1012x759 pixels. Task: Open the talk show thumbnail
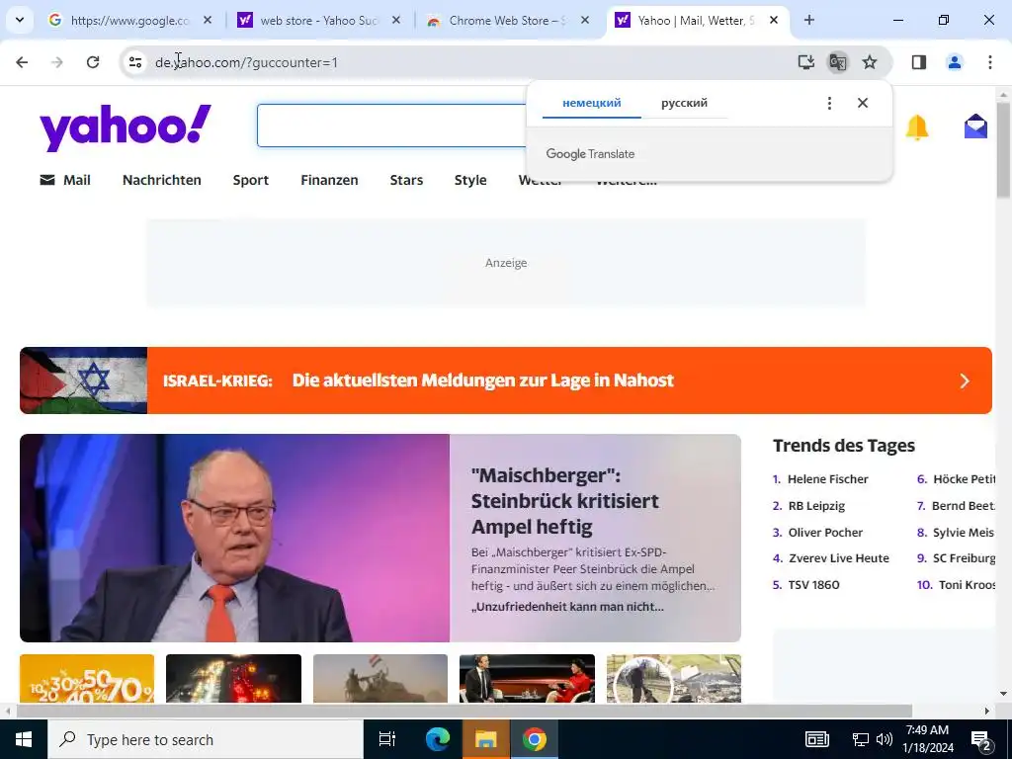coord(528,678)
